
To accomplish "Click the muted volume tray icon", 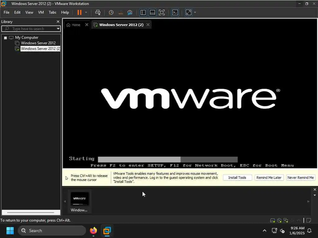I will [x=282, y=231].
